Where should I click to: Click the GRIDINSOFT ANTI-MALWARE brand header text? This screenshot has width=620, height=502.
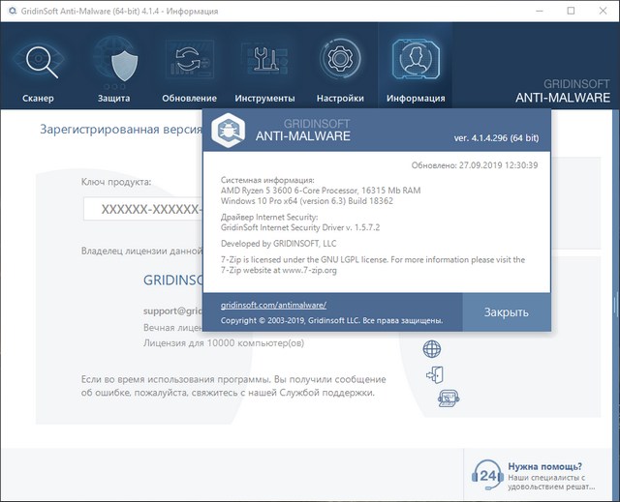[x=561, y=89]
